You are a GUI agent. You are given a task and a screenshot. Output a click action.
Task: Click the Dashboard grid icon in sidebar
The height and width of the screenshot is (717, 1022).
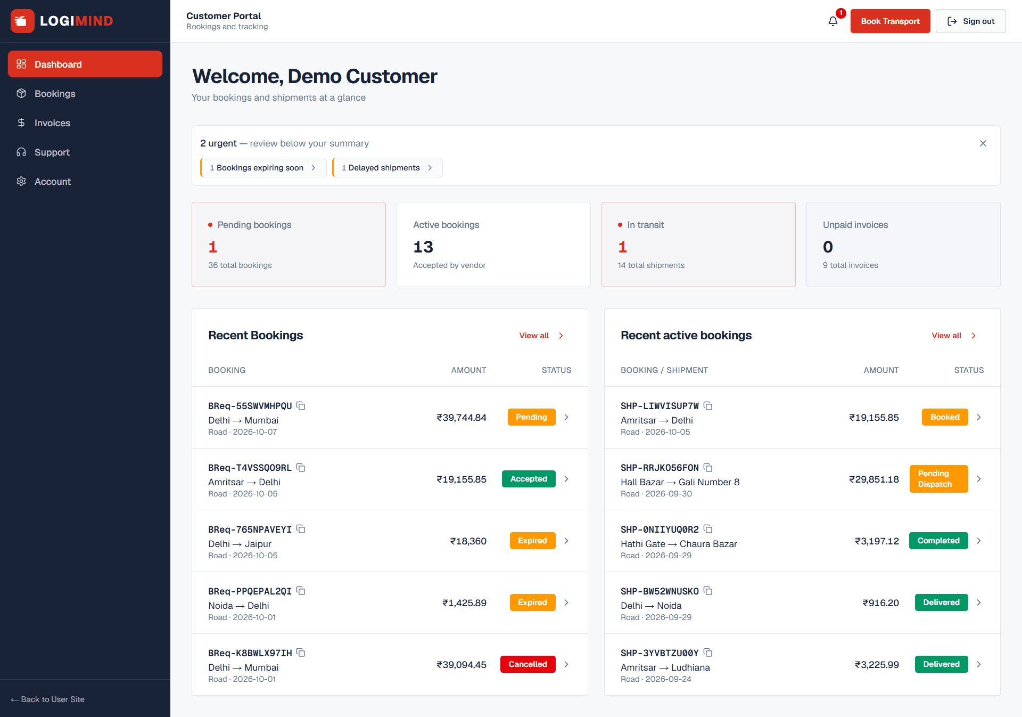click(21, 64)
